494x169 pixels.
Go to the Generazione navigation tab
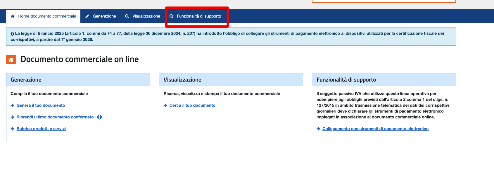(104, 16)
